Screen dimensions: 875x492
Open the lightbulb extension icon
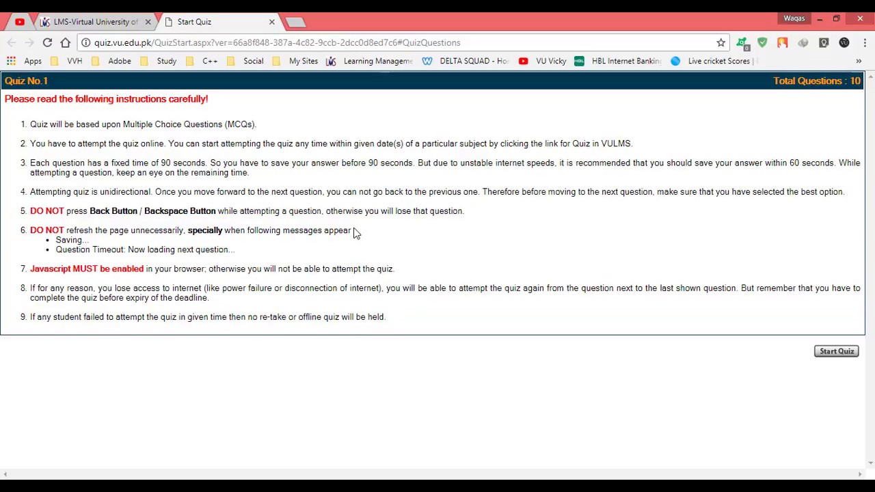click(824, 42)
